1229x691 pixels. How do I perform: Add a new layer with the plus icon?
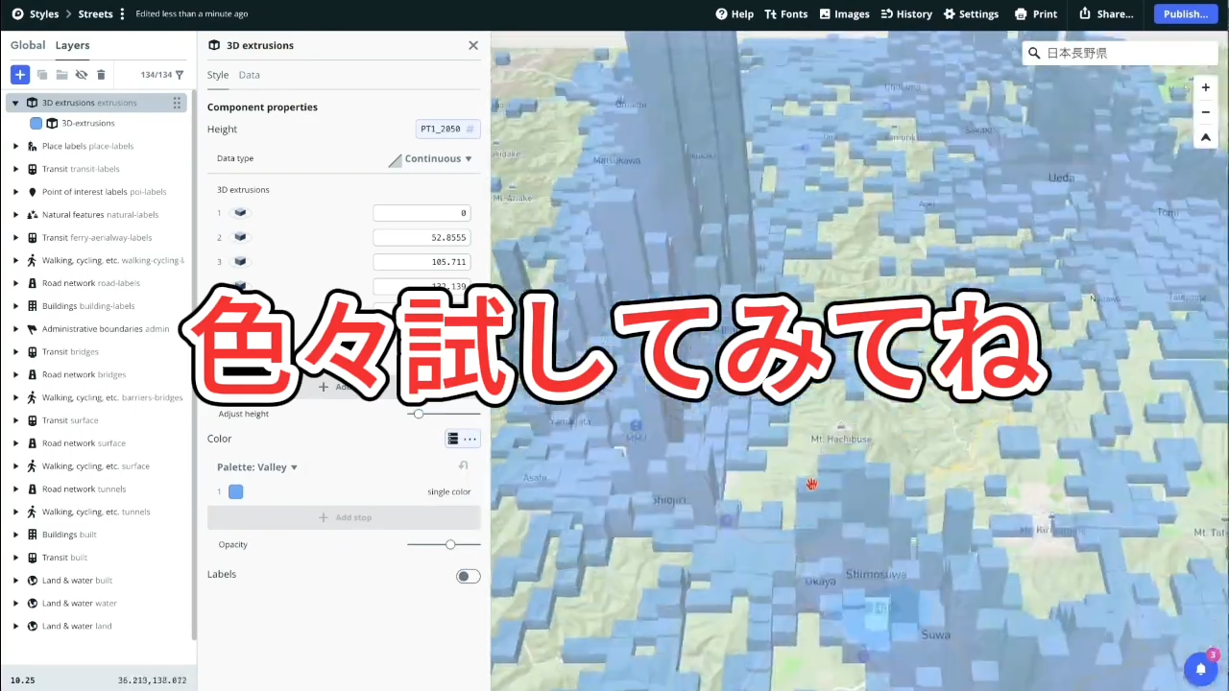coord(20,75)
